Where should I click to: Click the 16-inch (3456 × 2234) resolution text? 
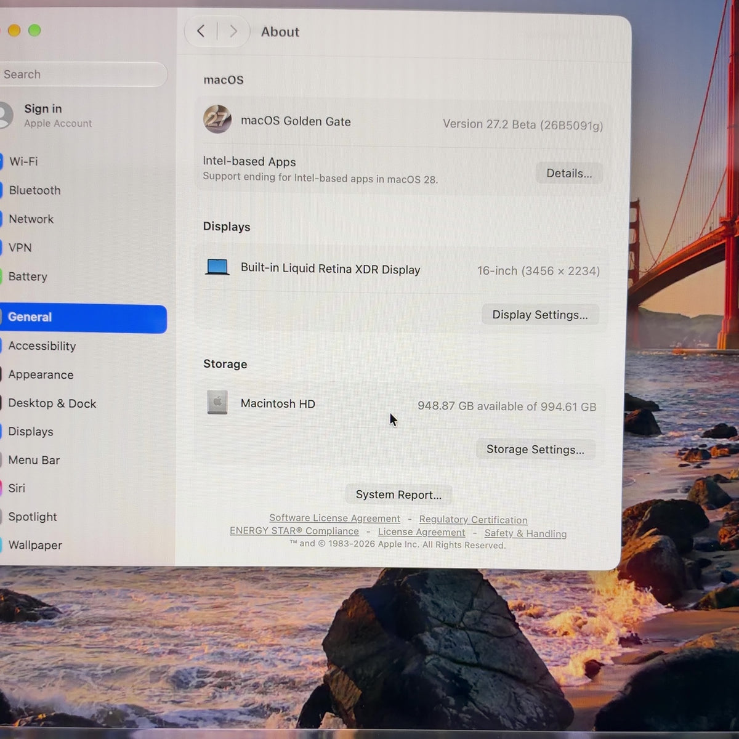coord(538,270)
